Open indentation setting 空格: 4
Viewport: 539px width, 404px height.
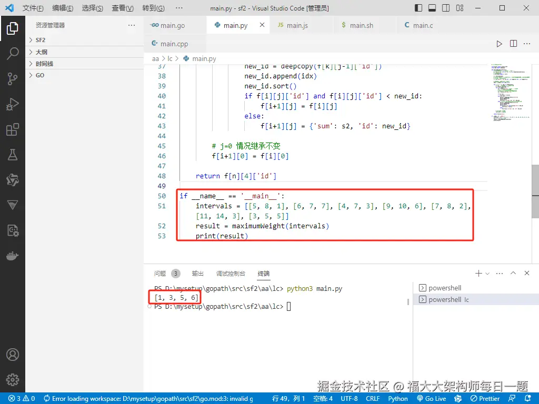click(323, 399)
